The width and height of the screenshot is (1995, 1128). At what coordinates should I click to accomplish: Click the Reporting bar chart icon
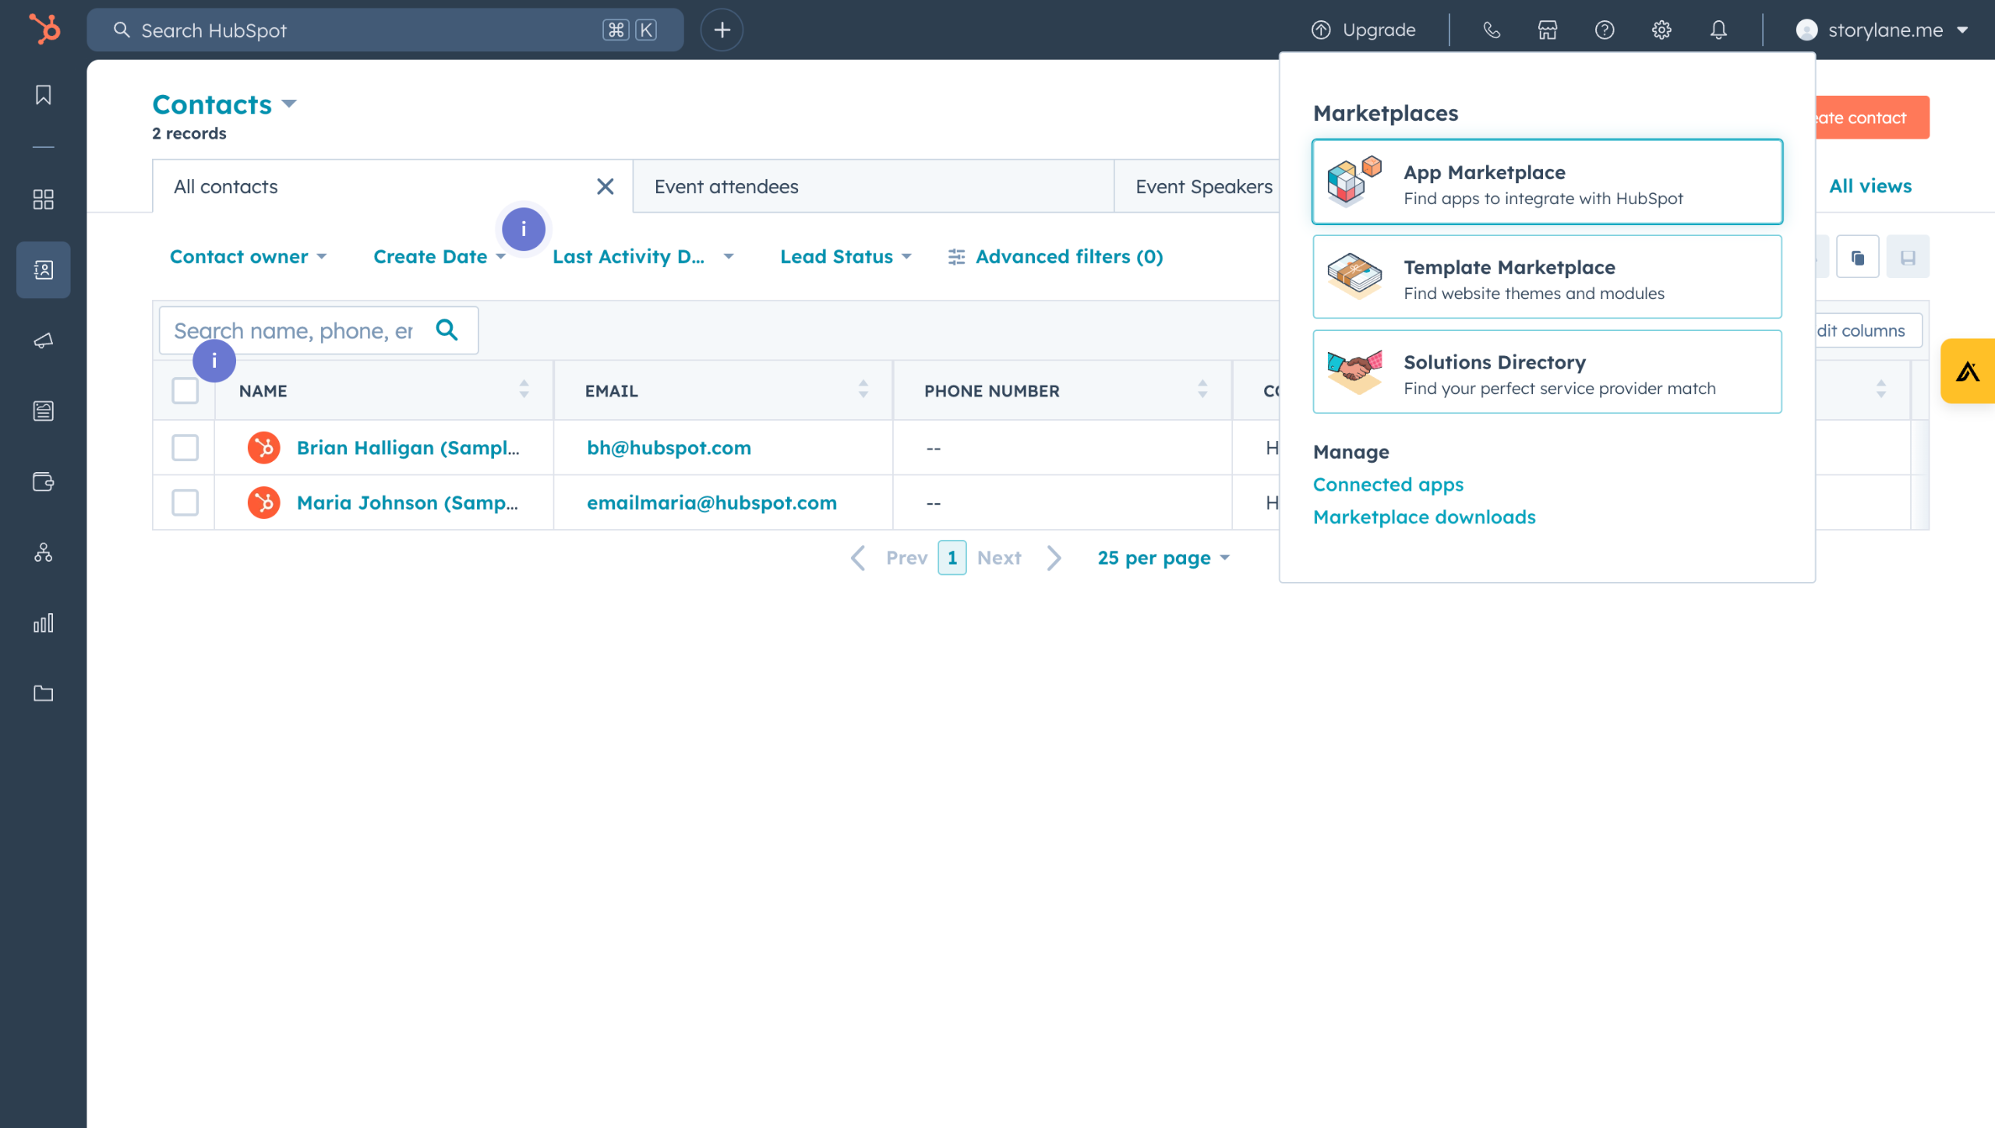[44, 622]
